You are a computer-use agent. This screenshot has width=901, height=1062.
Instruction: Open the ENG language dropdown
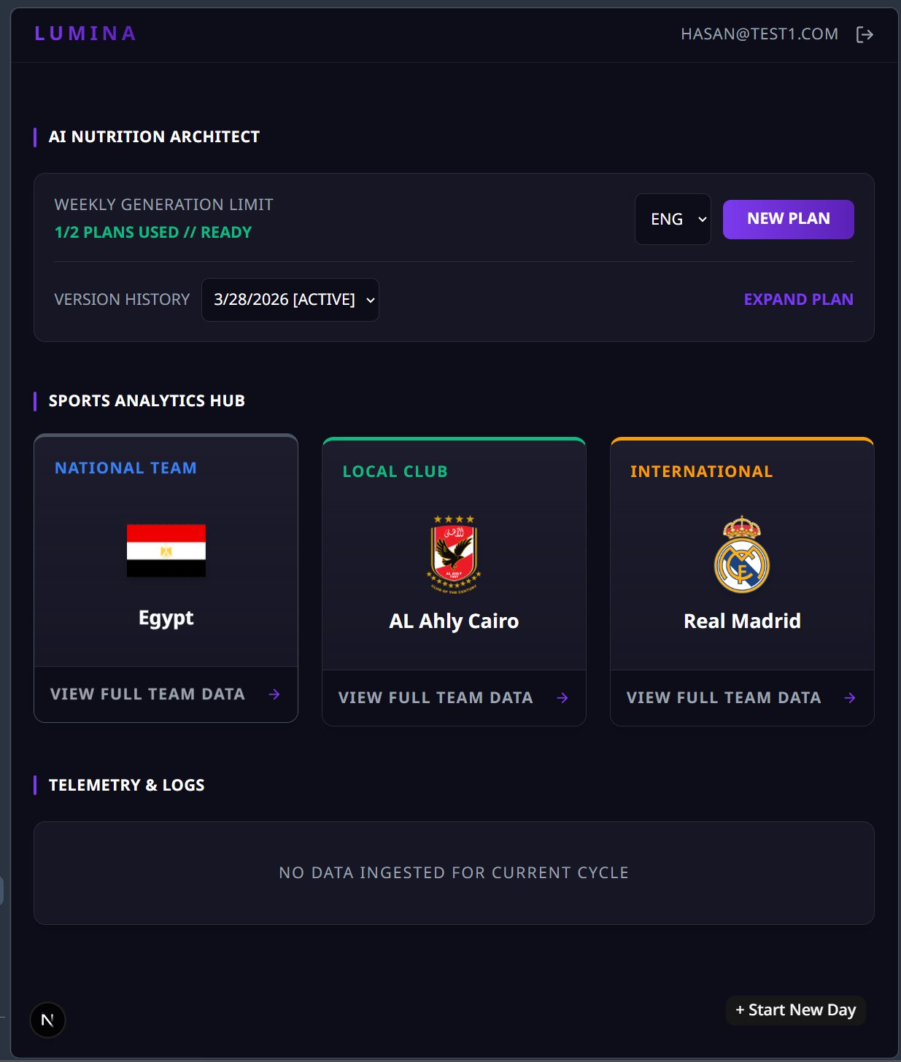tap(673, 219)
